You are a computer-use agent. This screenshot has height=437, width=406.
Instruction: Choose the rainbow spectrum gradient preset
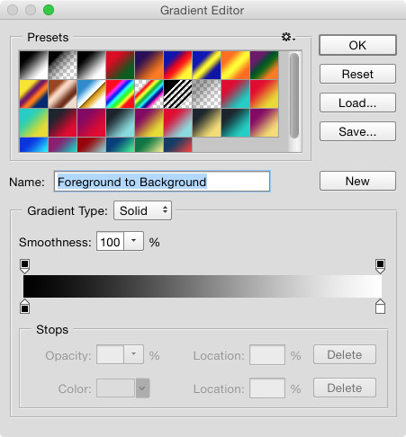[121, 94]
